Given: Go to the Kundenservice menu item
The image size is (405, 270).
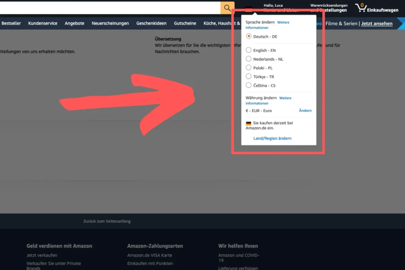Looking at the screenshot, I should (43, 23).
